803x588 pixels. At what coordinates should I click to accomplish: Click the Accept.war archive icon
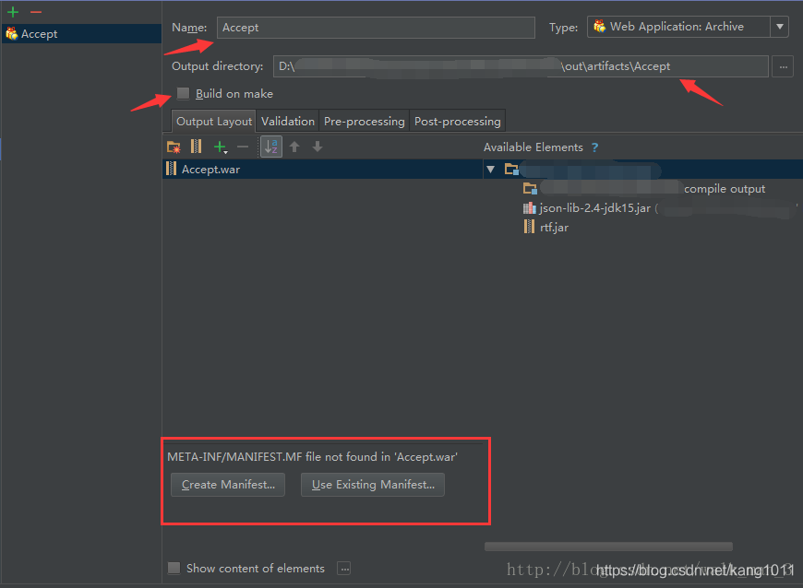(x=172, y=169)
